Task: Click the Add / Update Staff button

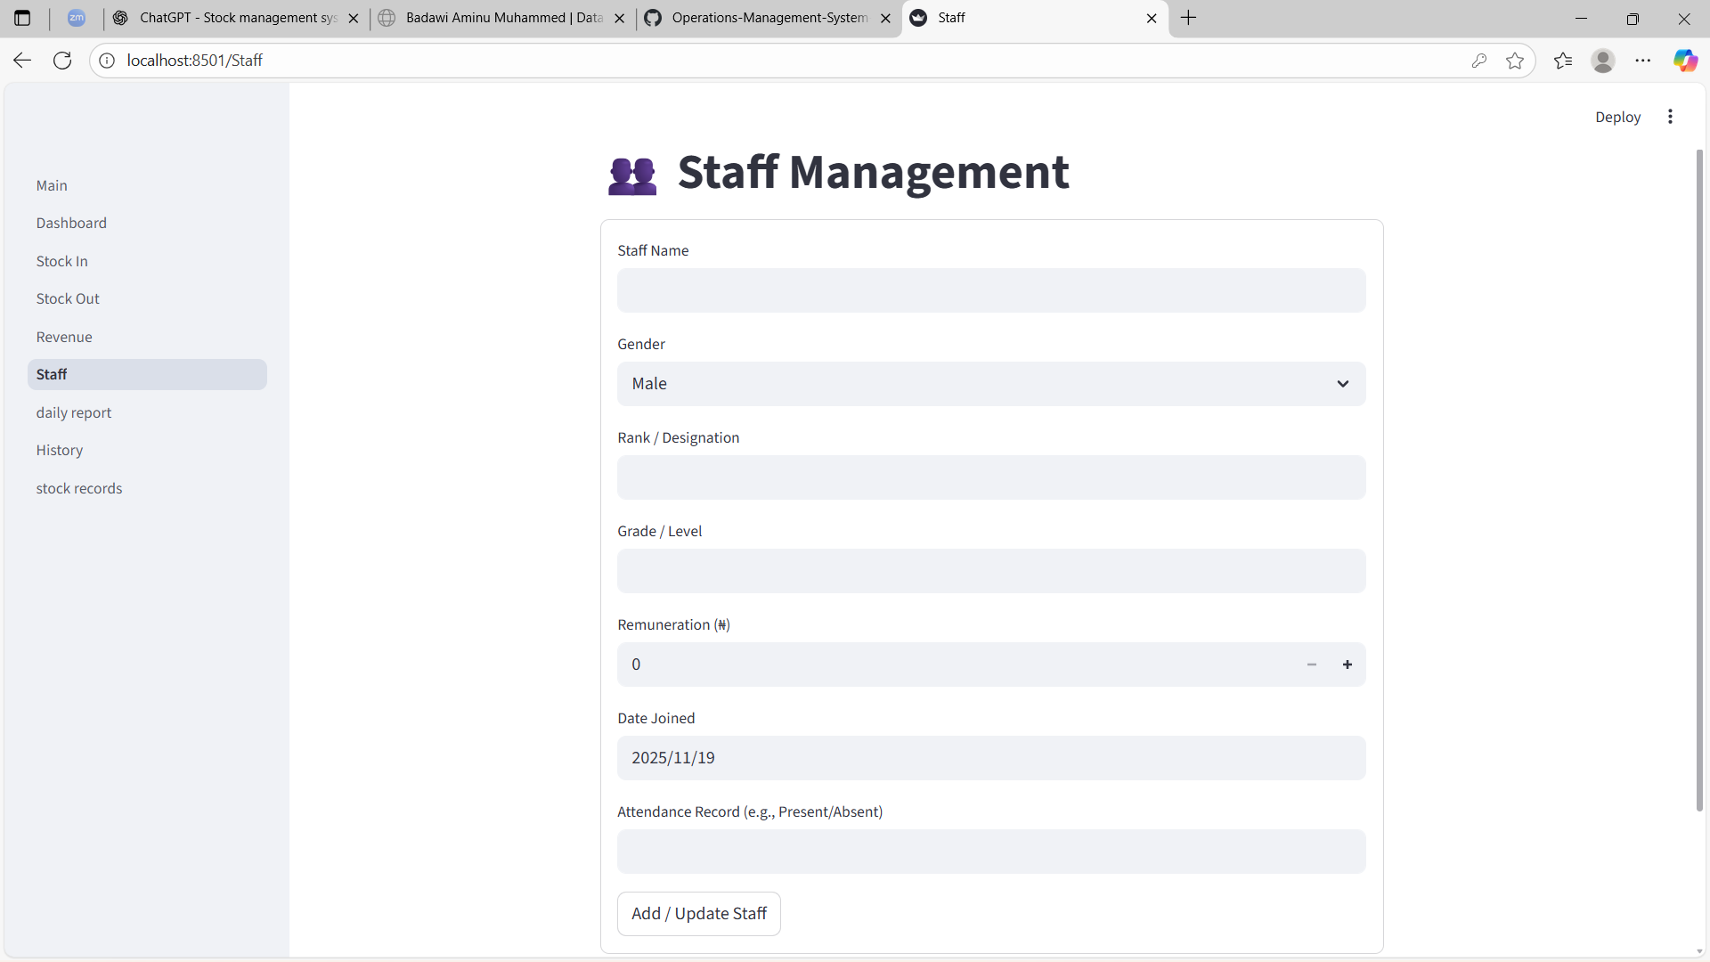Action: (x=698, y=913)
